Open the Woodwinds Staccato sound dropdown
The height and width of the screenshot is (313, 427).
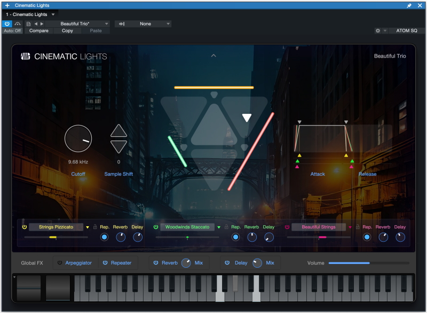coord(219,227)
